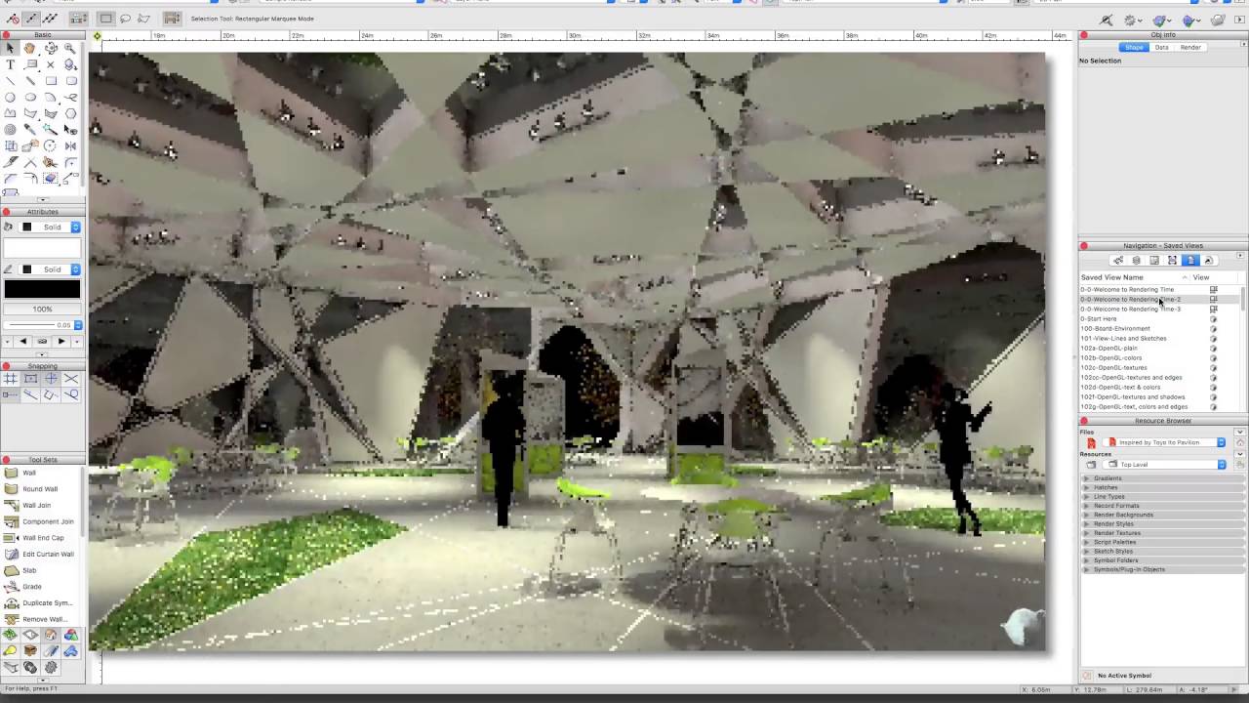Image resolution: width=1249 pixels, height=703 pixels.
Task: Click the black pen color swatch
Action: 42,289
